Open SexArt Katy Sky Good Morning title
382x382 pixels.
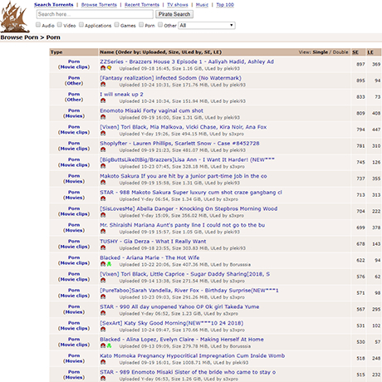172,323
